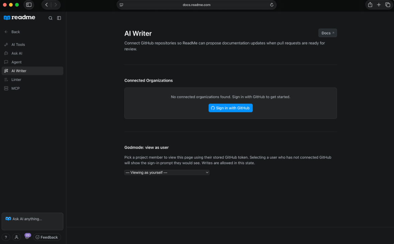Select AI Writer in sidebar
Viewport: 394px width, 244px height.
[32, 71]
